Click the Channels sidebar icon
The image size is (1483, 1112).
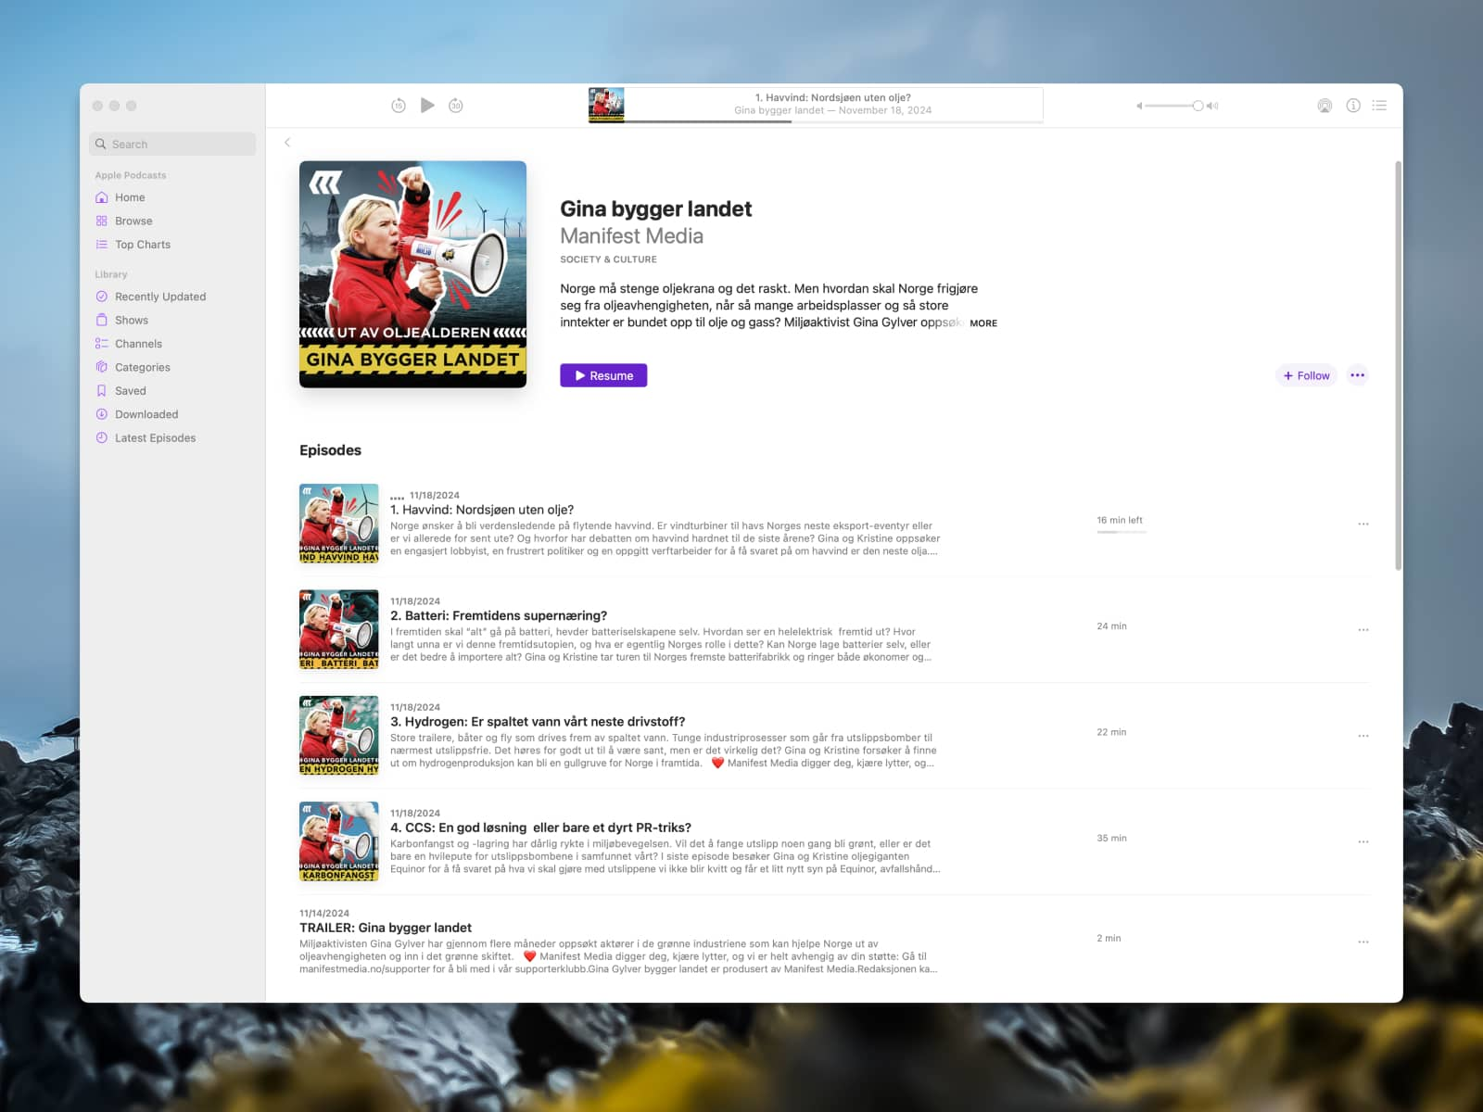point(102,344)
